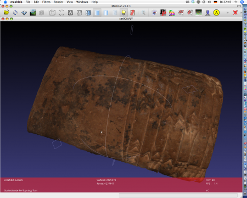Open Spotlight search in menu bar

[242, 2]
